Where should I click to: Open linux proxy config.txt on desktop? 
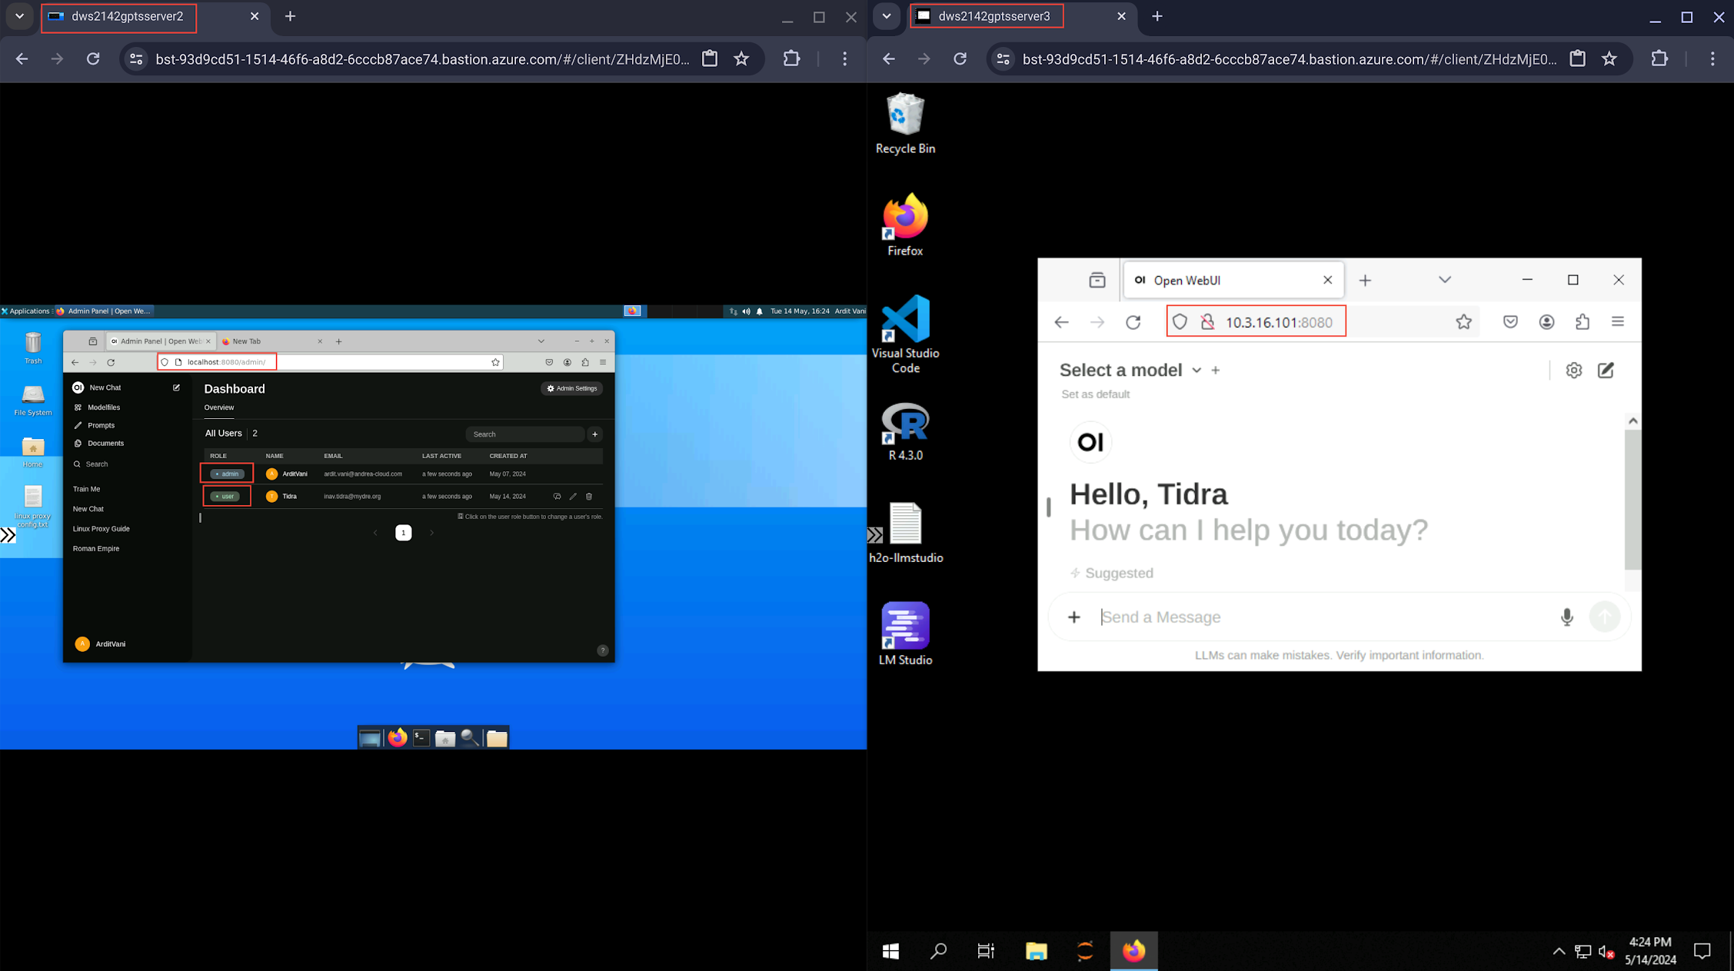[33, 507]
